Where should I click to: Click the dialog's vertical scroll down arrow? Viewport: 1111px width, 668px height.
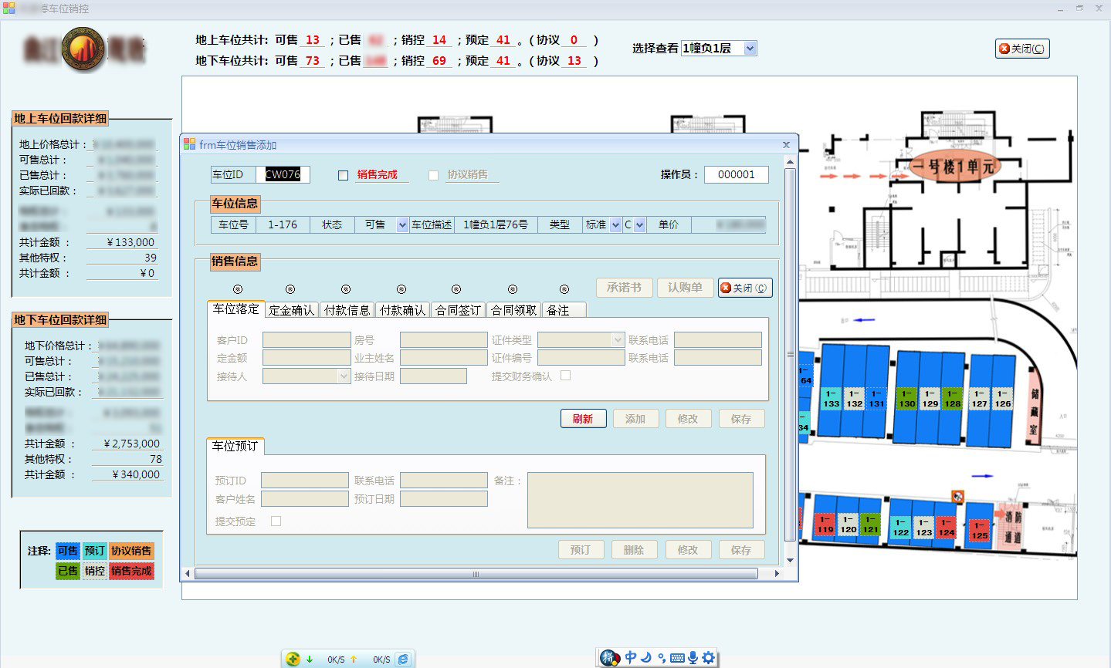(790, 561)
